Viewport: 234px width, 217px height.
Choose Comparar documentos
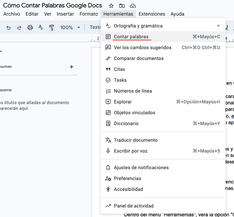click(x=163, y=58)
